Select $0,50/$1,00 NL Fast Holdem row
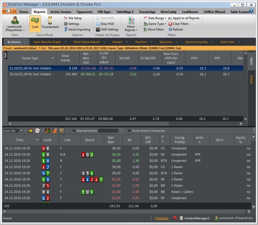Screen dimensions: 258x225 [126, 74]
